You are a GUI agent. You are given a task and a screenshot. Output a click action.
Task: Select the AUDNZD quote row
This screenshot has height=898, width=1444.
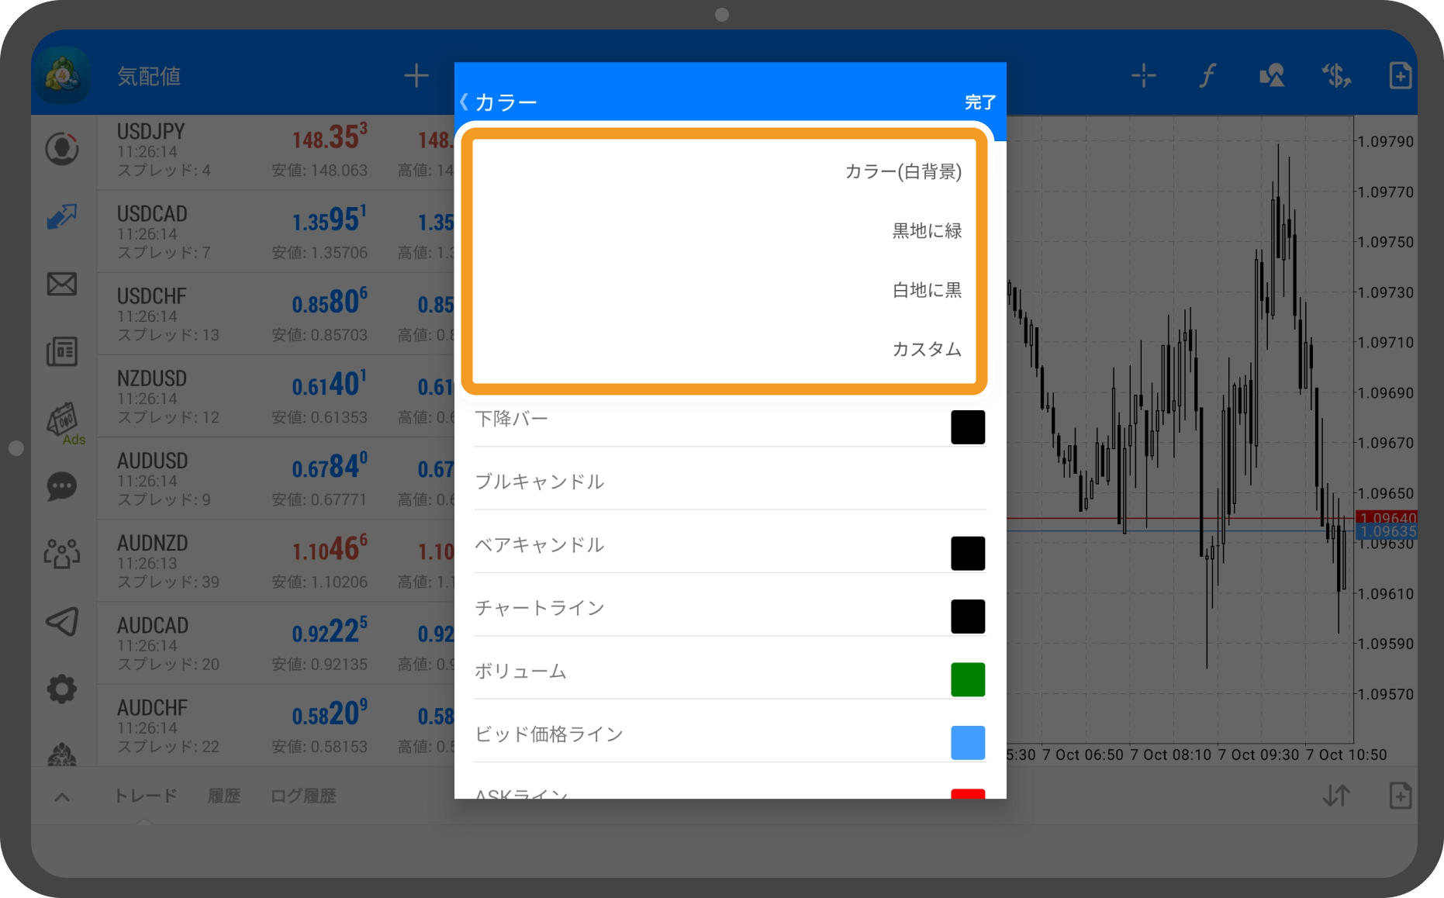click(275, 561)
